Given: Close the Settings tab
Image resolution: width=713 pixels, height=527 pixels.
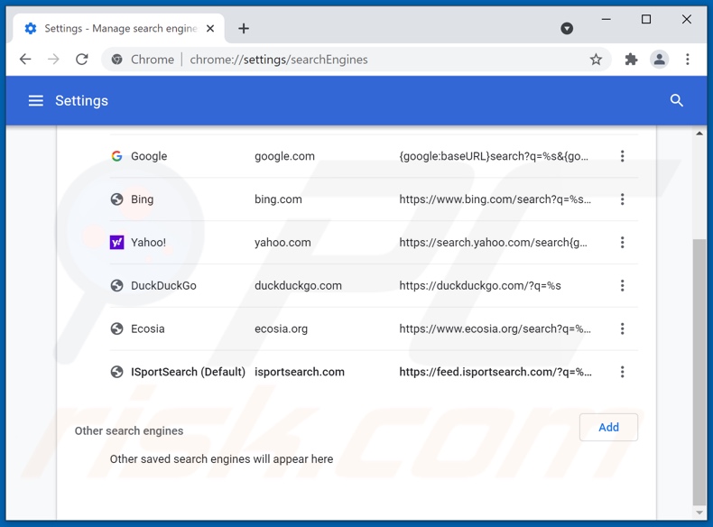Looking at the screenshot, I should 210,28.
